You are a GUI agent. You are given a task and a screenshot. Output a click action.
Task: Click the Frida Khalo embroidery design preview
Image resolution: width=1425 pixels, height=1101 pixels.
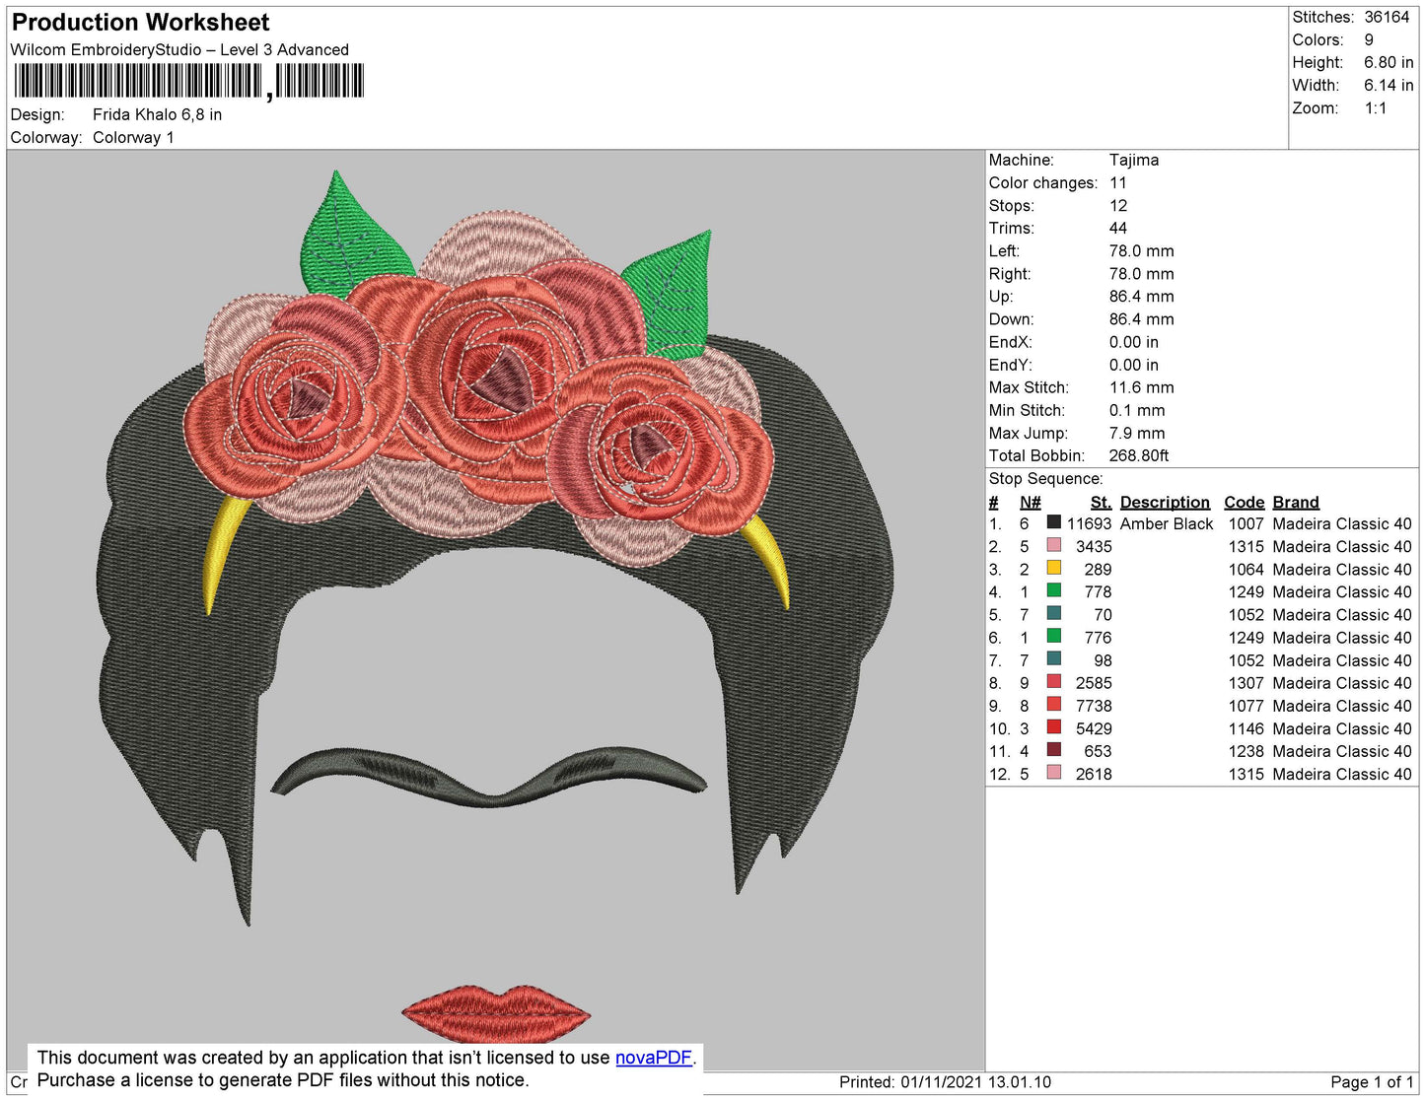click(x=496, y=609)
